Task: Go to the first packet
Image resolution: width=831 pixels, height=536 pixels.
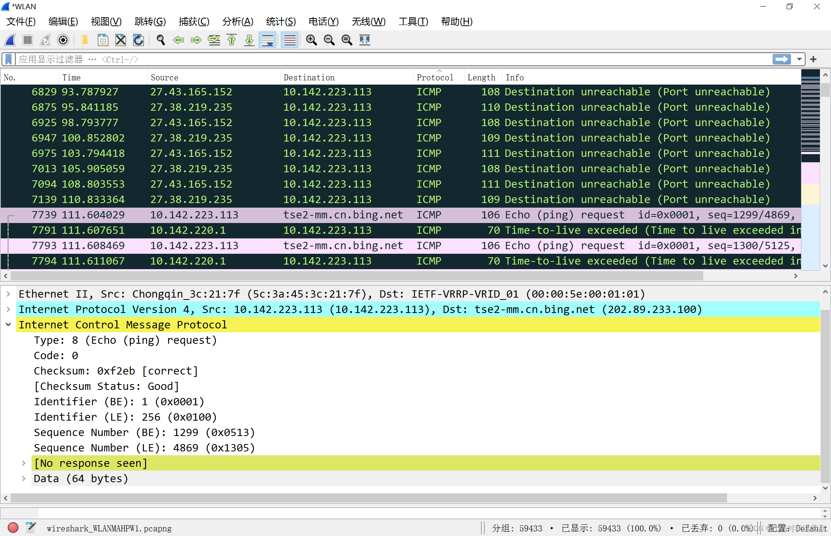Action: (232, 40)
